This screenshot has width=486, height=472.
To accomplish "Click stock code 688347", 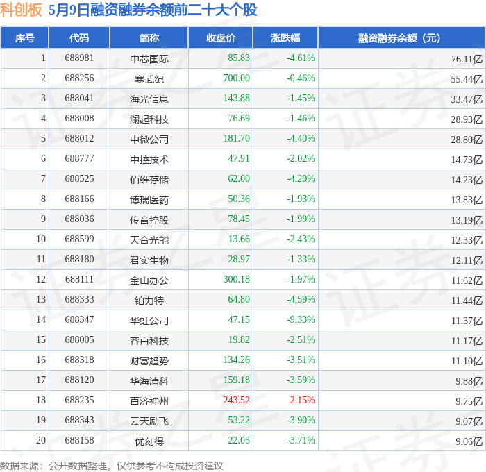I will [x=79, y=319].
